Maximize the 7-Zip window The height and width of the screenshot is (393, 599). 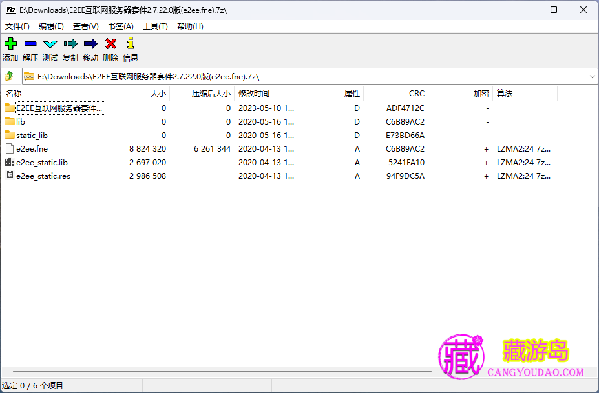[x=554, y=10]
